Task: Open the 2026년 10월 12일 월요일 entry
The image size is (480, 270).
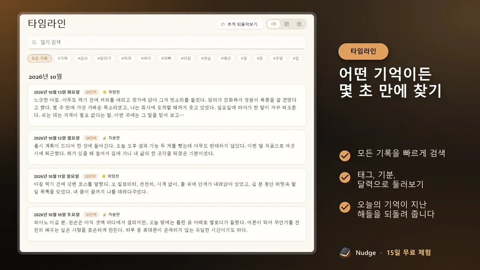Action: click(x=167, y=147)
